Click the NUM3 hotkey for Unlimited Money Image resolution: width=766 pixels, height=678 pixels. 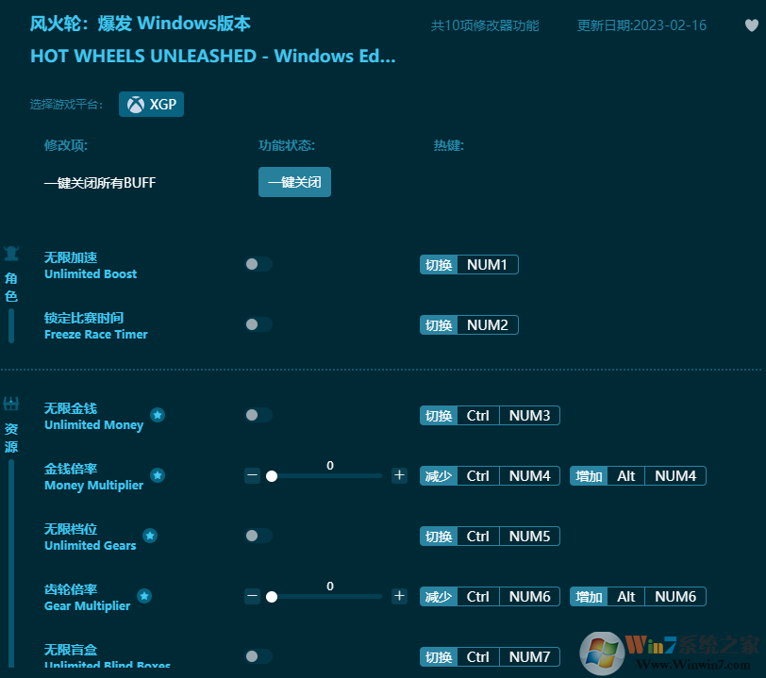tap(529, 416)
